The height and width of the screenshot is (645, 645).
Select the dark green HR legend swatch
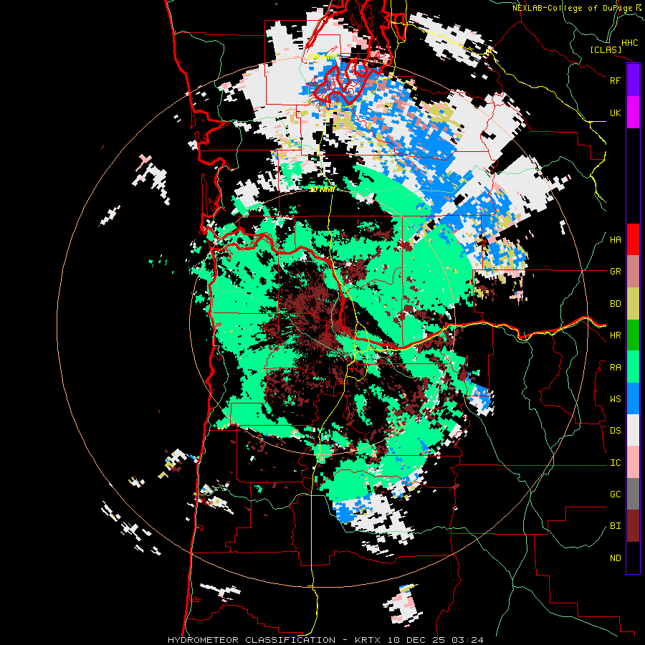[x=633, y=335]
